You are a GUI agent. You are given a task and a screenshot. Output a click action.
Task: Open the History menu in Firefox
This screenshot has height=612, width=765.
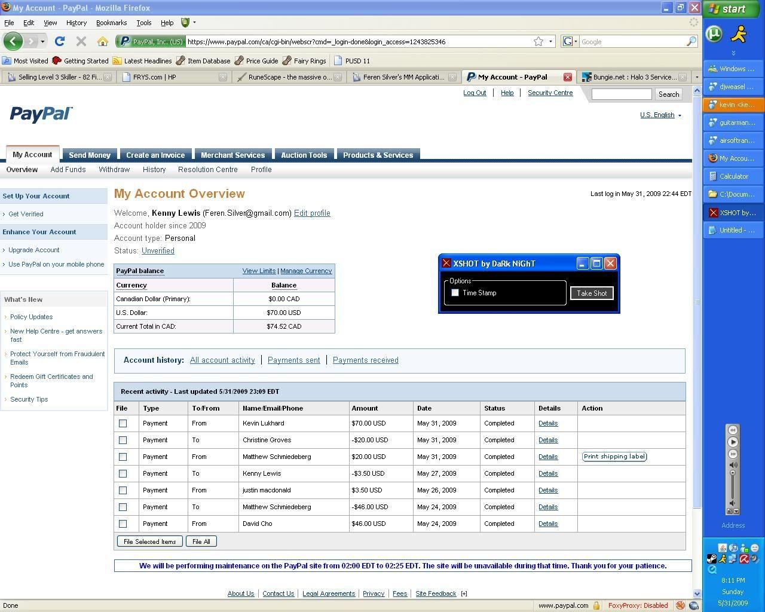click(76, 23)
